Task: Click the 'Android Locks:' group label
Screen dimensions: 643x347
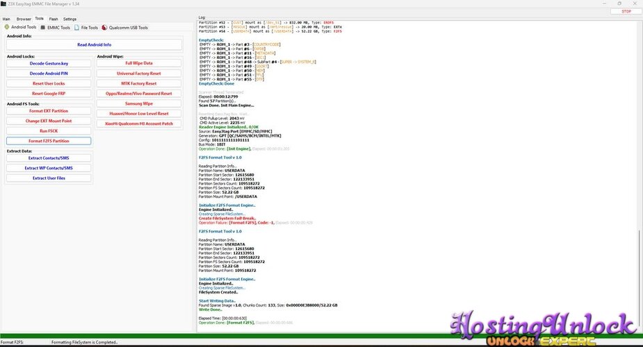Action: pos(20,56)
